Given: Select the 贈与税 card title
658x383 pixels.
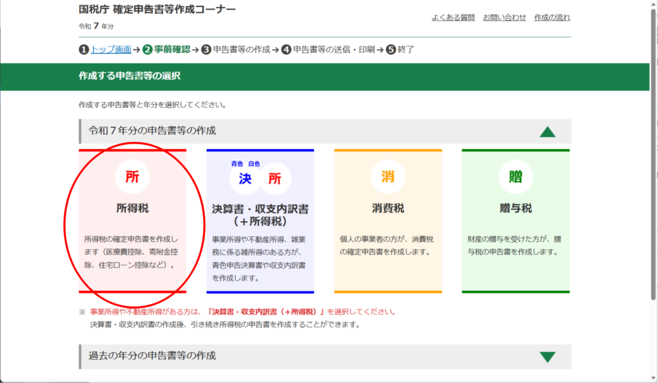Looking at the screenshot, I should point(515,208).
